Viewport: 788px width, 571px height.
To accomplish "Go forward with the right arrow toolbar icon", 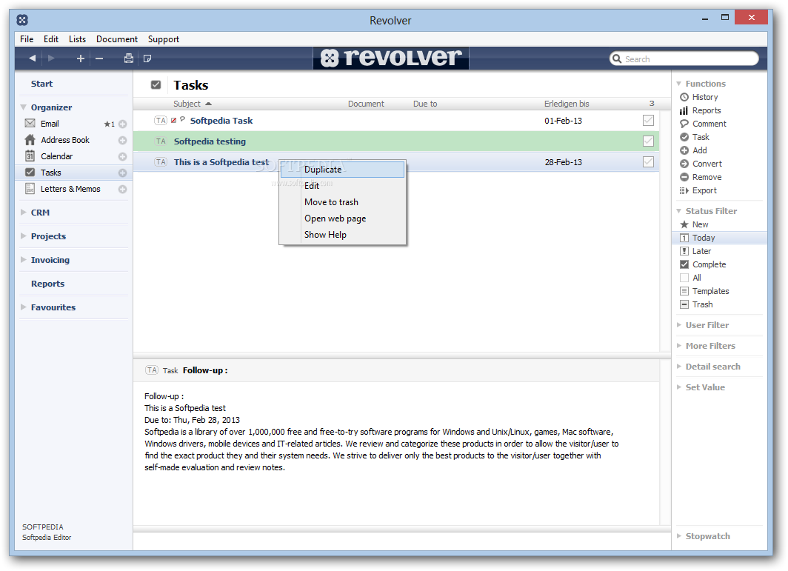I will point(51,59).
